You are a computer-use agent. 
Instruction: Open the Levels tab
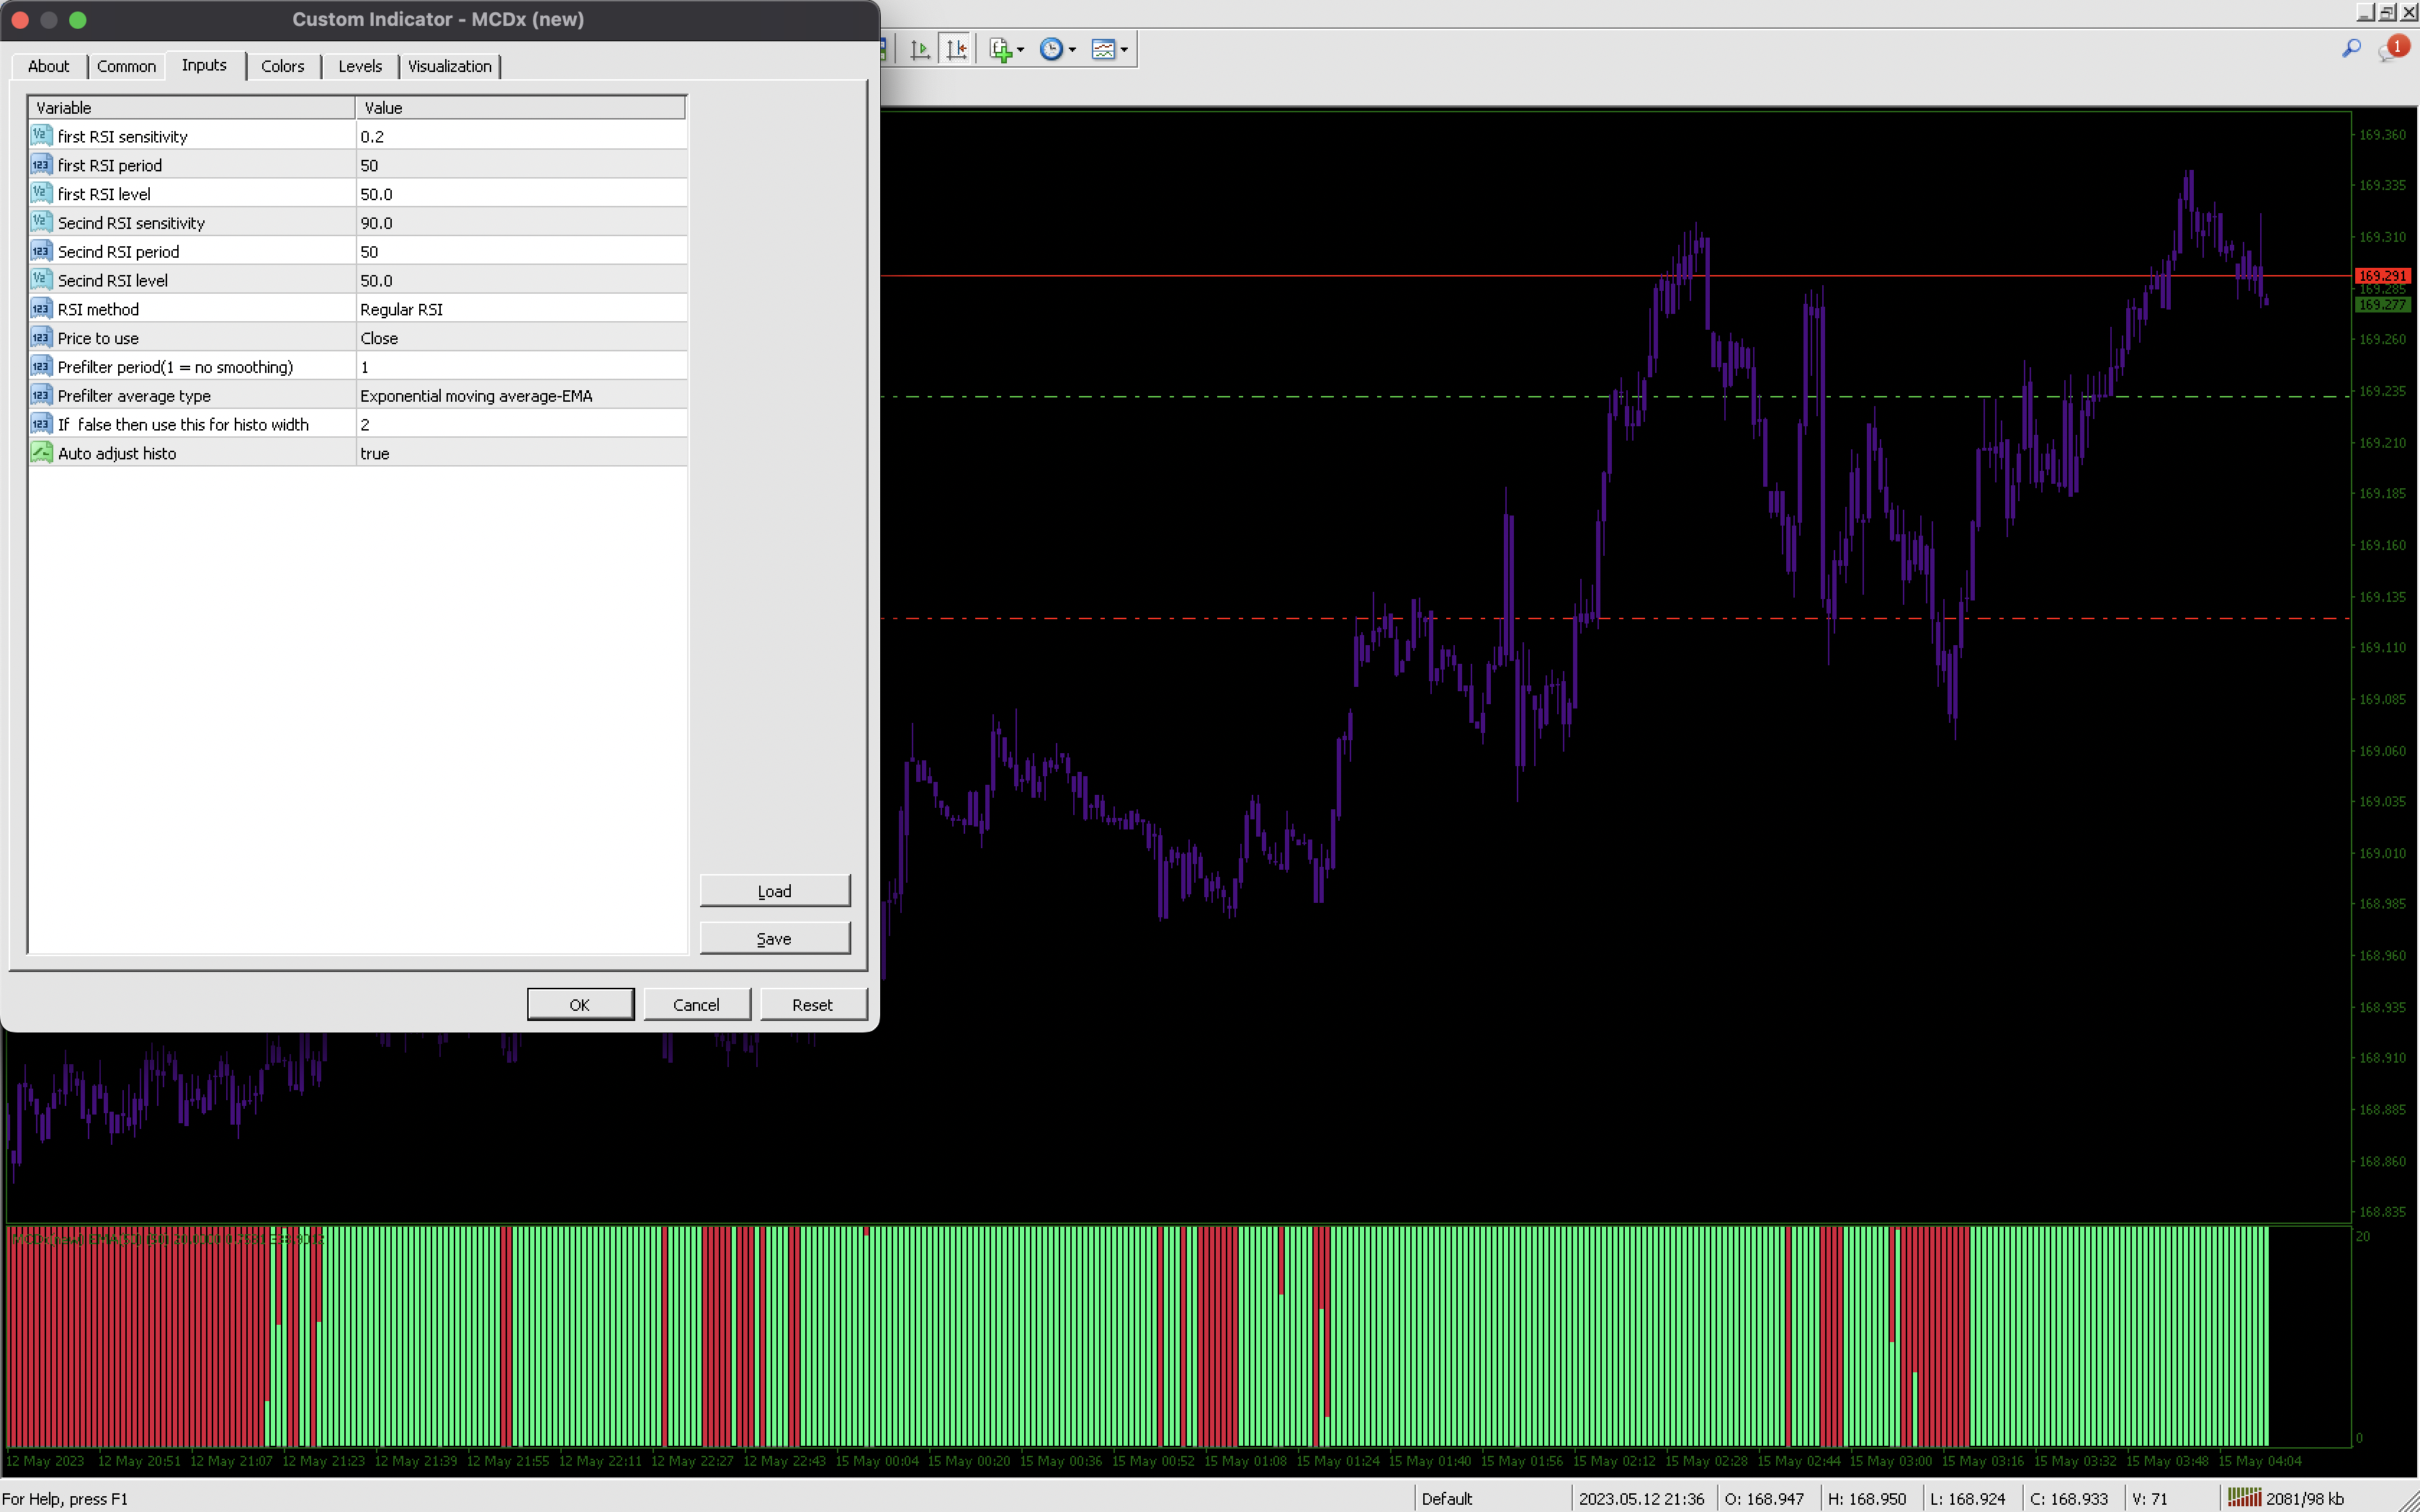(360, 66)
